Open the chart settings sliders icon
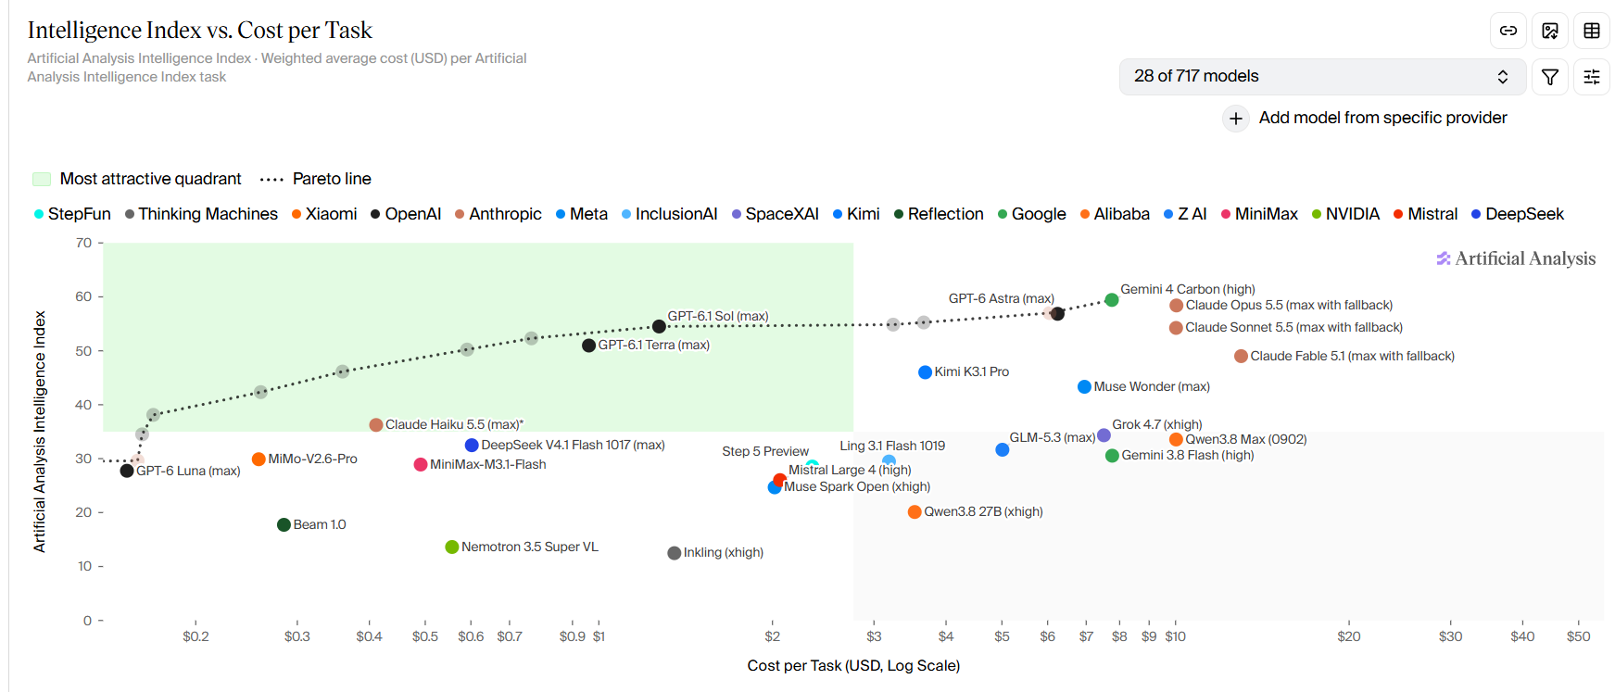This screenshot has width=1615, height=692. tap(1592, 77)
